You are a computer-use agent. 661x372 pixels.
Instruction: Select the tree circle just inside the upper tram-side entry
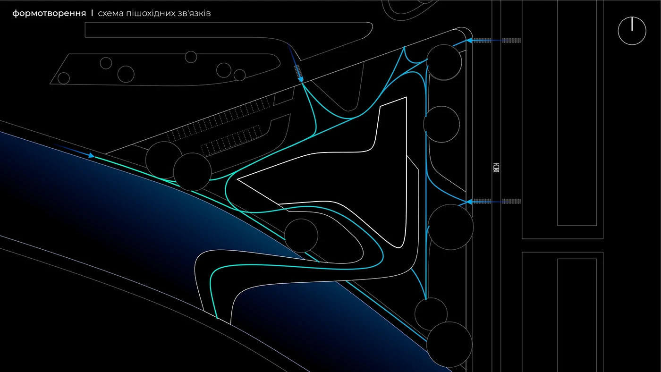click(444, 61)
